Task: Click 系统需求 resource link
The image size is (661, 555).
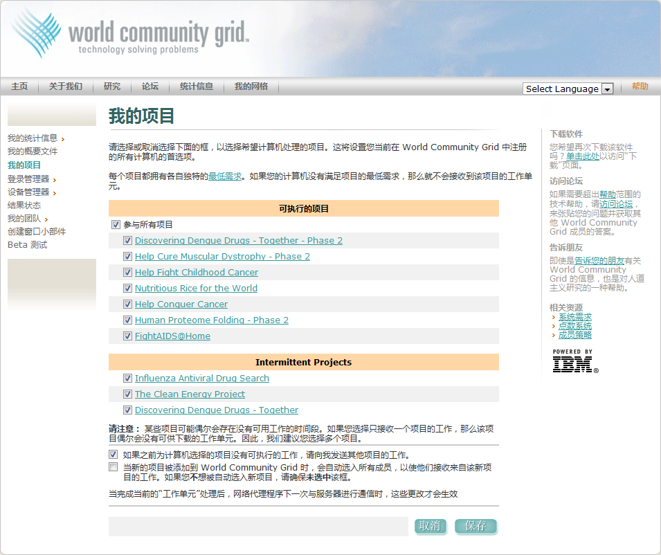Action: click(575, 317)
